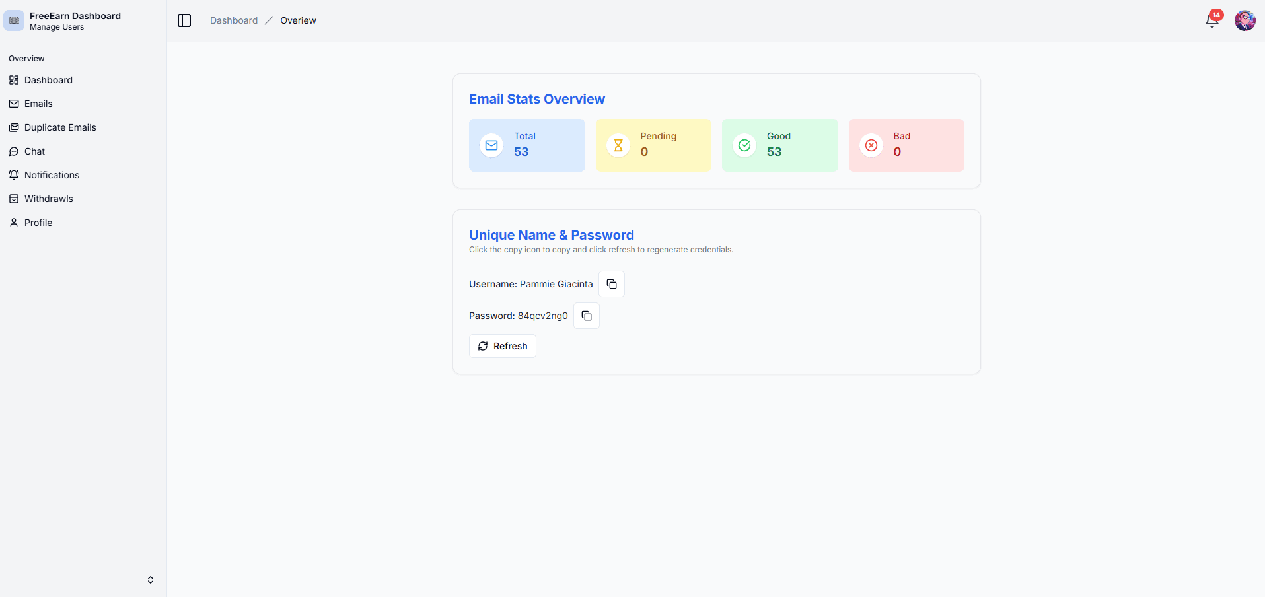Open the Withdrawls page
This screenshot has width=1265, height=597.
(x=48, y=199)
